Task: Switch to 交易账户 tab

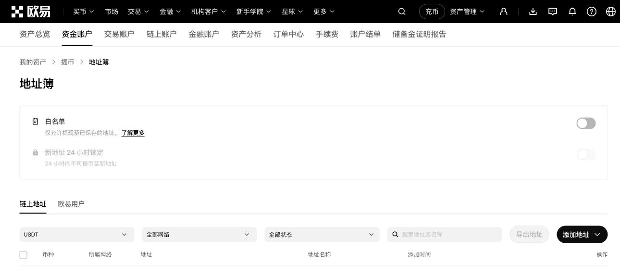Action: click(x=119, y=34)
